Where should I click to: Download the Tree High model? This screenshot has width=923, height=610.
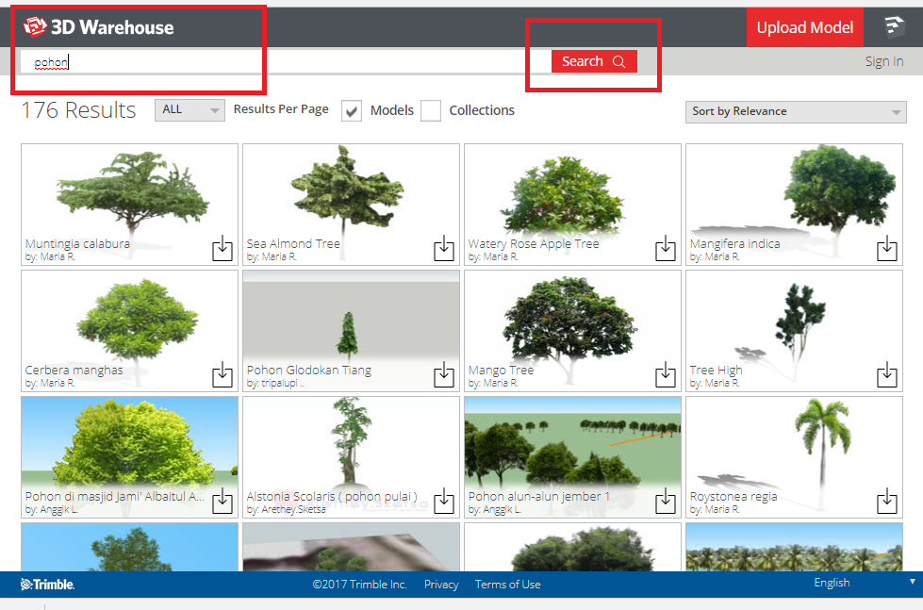[x=886, y=374]
